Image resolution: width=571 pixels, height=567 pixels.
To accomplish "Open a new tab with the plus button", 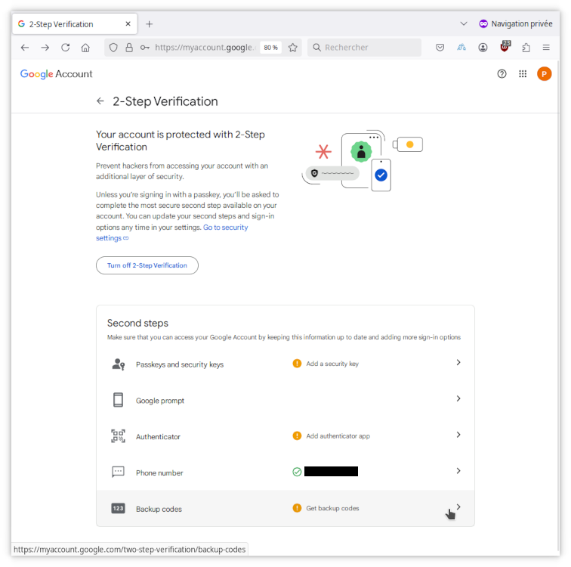I will click(x=149, y=24).
